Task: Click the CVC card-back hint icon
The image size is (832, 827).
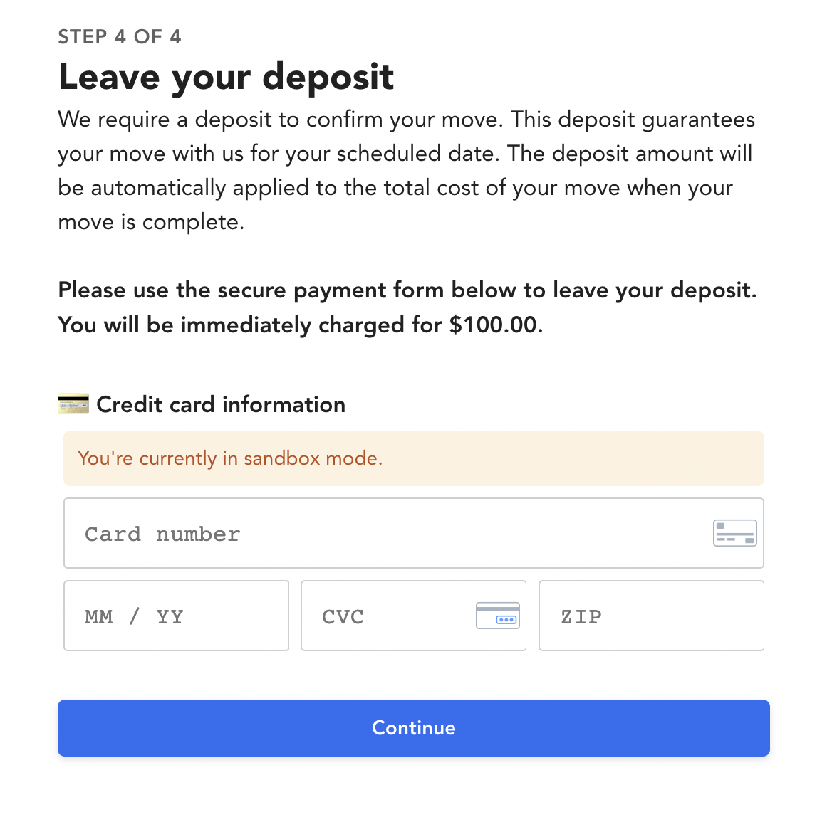Action: point(498,616)
